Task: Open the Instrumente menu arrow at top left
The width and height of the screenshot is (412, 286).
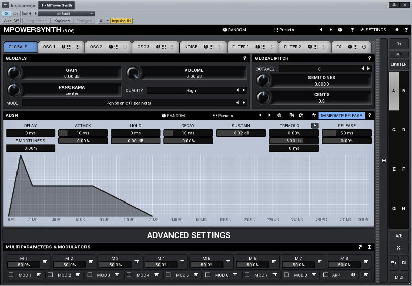Action: pyautogui.click(x=5, y=5)
